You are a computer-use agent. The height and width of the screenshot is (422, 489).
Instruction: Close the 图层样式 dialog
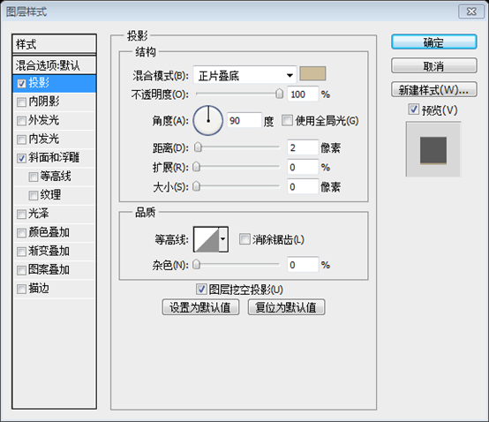point(471,11)
